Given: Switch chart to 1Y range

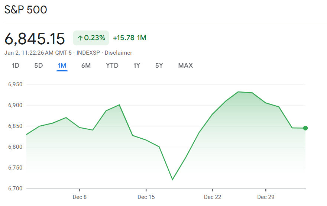Looking at the screenshot, I should pos(137,66).
